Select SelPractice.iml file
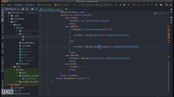Image resolution: width=174 pixels, height=97 pixels. click(21, 94)
